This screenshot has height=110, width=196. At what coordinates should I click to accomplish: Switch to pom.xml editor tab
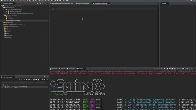[61, 3]
